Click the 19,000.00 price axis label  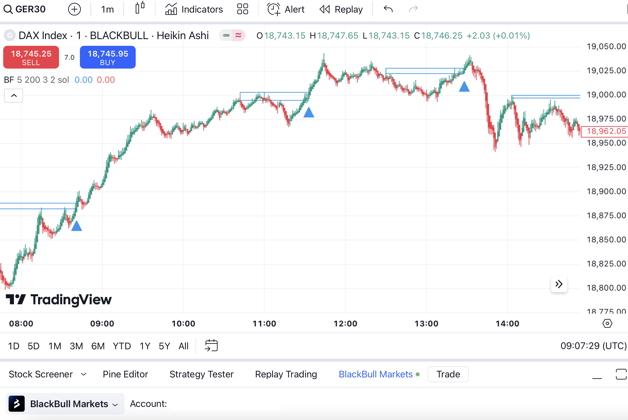point(606,95)
